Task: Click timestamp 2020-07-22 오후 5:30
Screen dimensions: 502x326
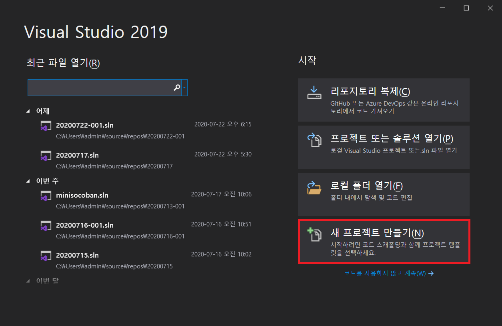Action: (223, 154)
